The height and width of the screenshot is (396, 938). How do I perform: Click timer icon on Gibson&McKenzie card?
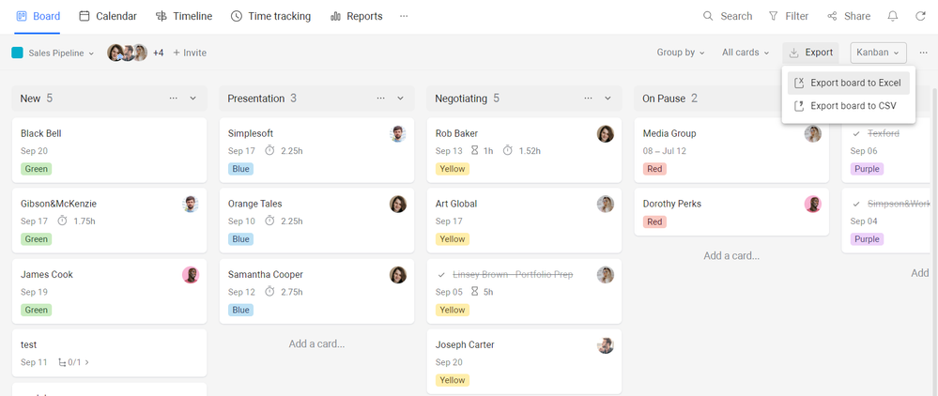62,221
